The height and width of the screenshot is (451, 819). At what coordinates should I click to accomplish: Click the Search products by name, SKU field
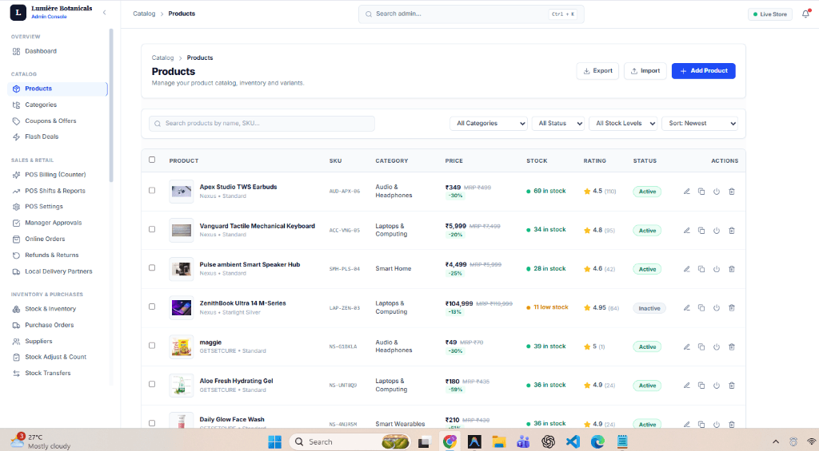click(x=262, y=124)
